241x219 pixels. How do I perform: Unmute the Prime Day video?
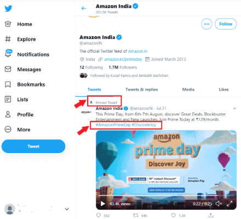[x=219, y=204]
